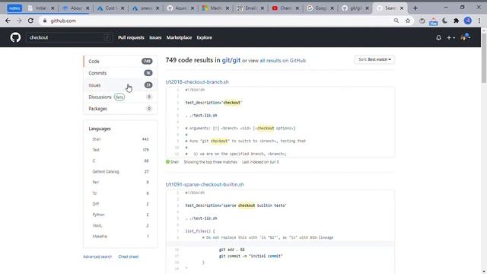
Task: Open Marketplace in the header
Action: [x=179, y=37]
